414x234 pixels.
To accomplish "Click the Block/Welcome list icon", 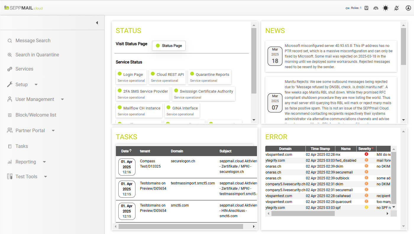I will 10,115.
